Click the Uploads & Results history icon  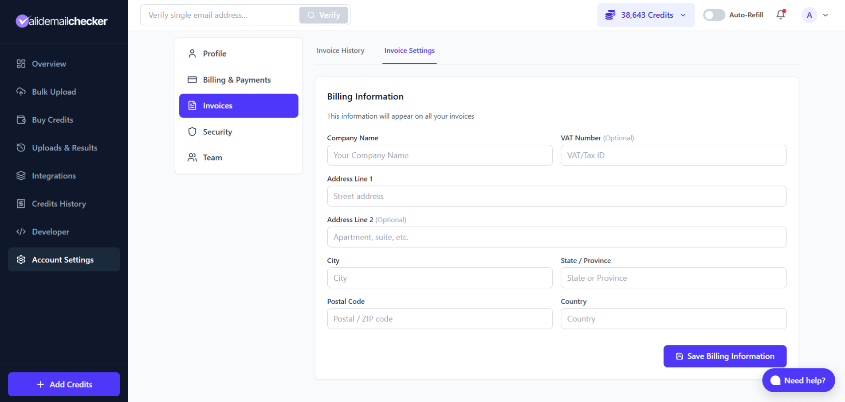coord(21,147)
